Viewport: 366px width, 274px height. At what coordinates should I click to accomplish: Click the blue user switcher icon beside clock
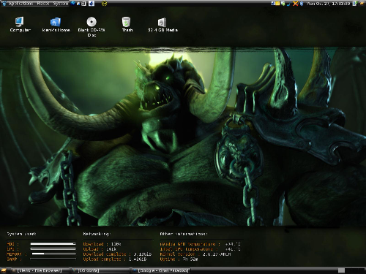tap(355, 4)
